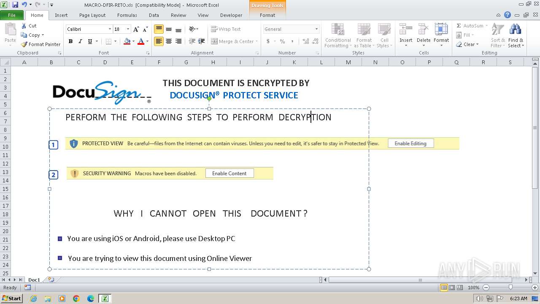Open Format as Table gallery
The image size is (540, 304).
(364, 35)
